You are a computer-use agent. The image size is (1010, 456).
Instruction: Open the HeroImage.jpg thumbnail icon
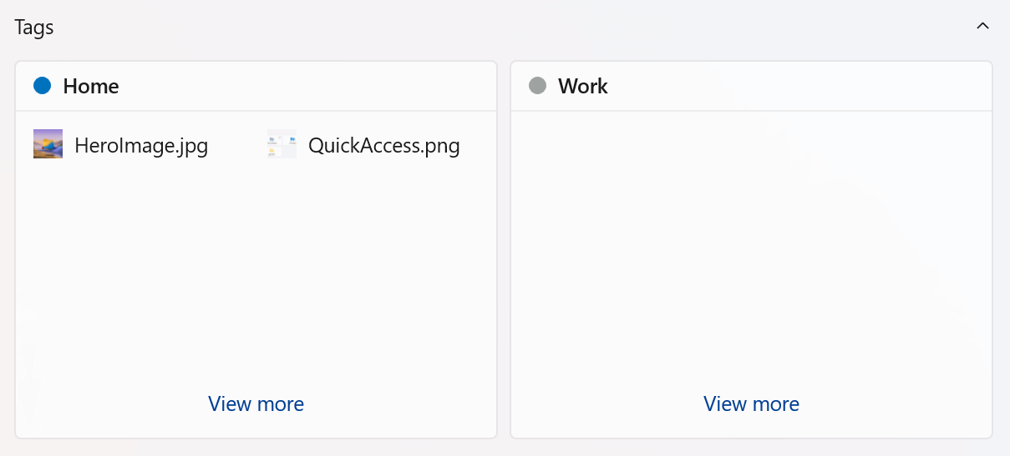pyautogui.click(x=48, y=144)
